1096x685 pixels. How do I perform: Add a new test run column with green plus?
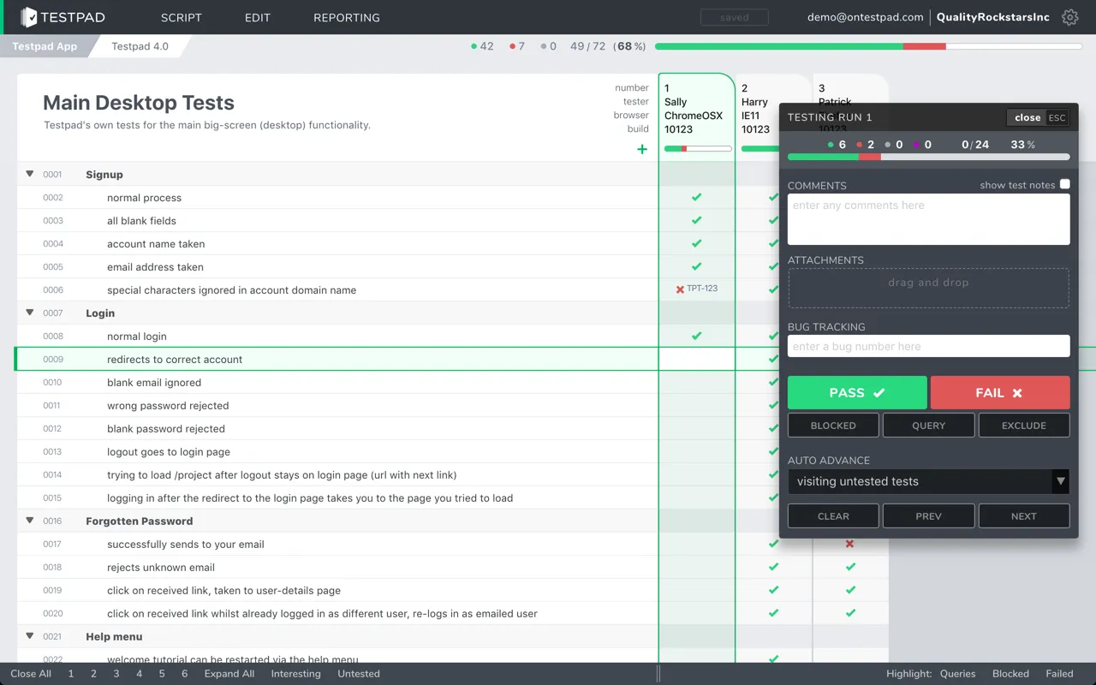[x=642, y=149]
